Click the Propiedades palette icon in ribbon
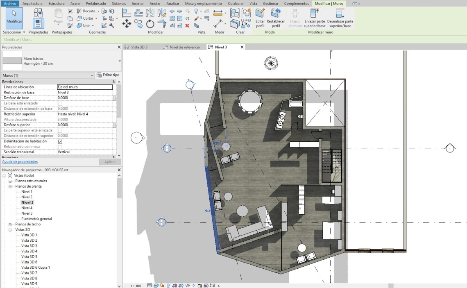The width and height of the screenshot is (467, 288). point(39,23)
